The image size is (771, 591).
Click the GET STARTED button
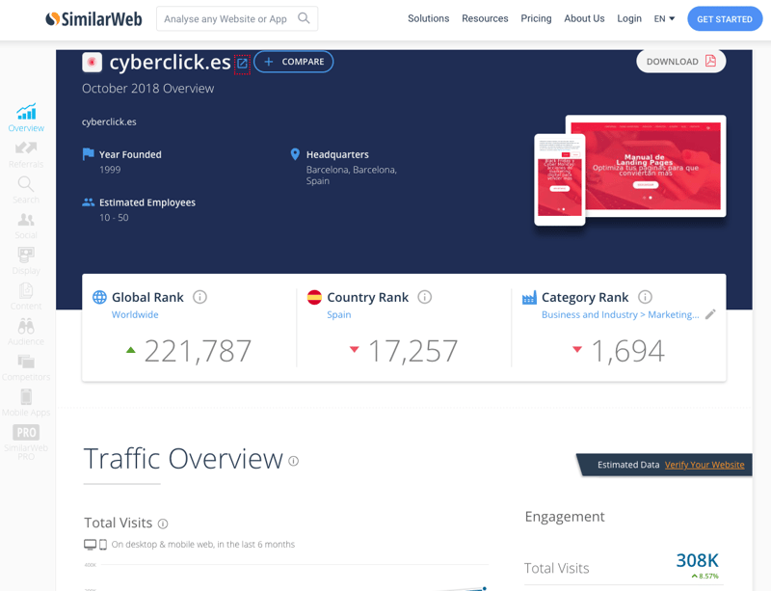(x=724, y=18)
